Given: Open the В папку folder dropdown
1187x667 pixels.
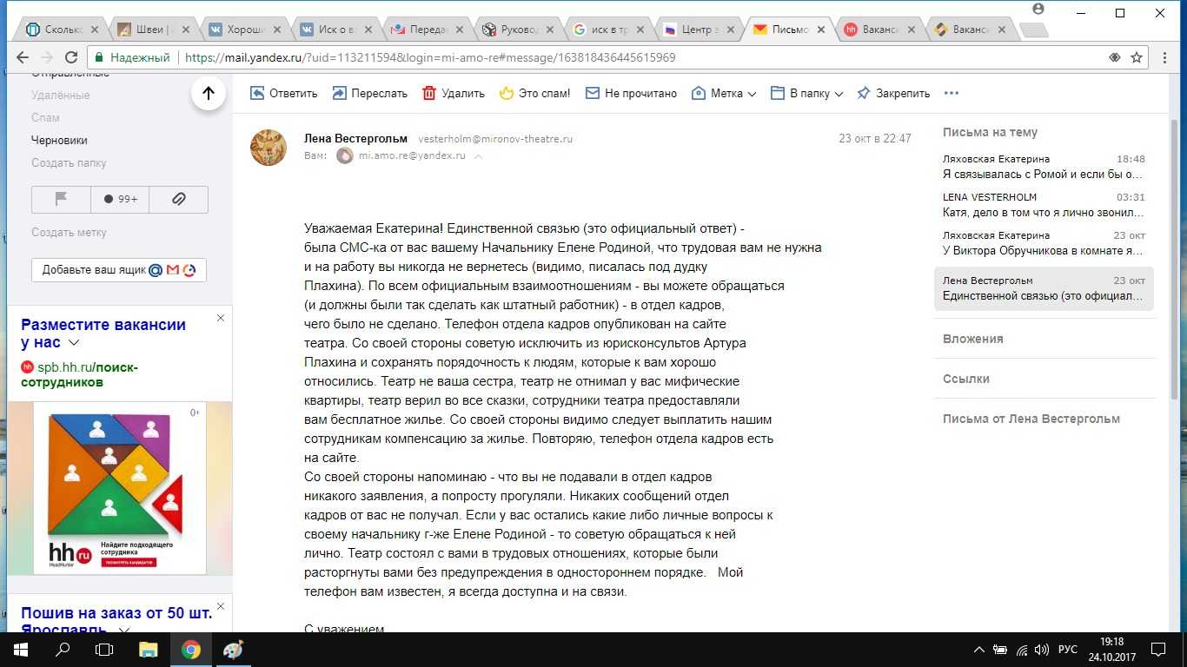Looking at the screenshot, I should 807,93.
